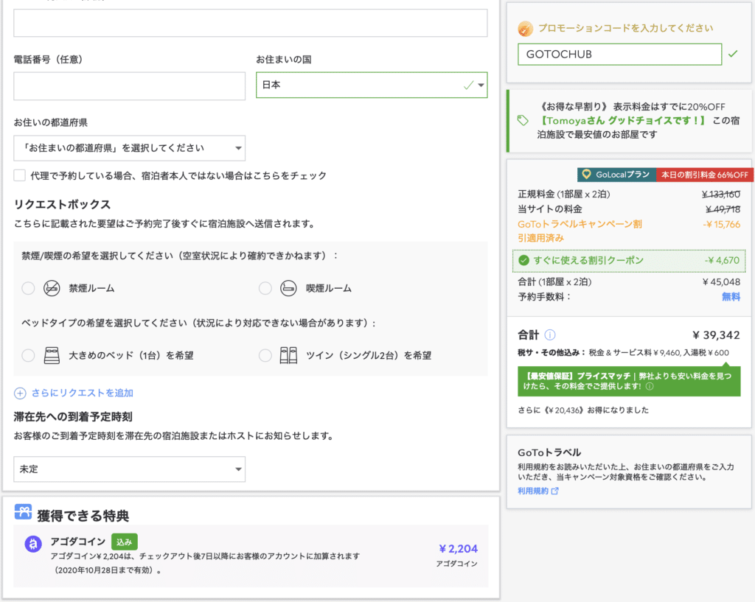This screenshot has height=602, width=755.
Task: Open the arrival time dropdown showing 未定
Action: pyautogui.click(x=129, y=469)
